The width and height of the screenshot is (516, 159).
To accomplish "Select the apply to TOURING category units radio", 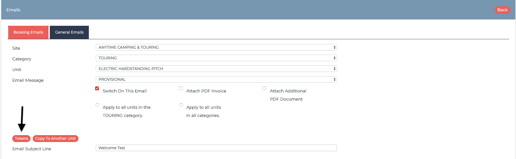I will 97,105.
